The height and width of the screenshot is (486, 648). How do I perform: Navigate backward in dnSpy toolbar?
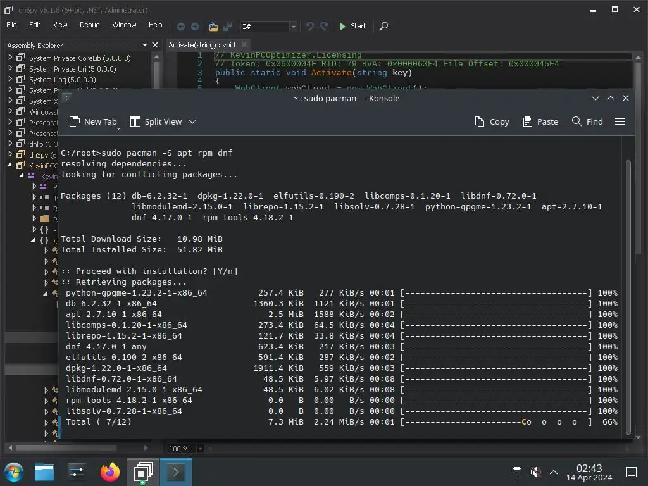pyautogui.click(x=180, y=27)
